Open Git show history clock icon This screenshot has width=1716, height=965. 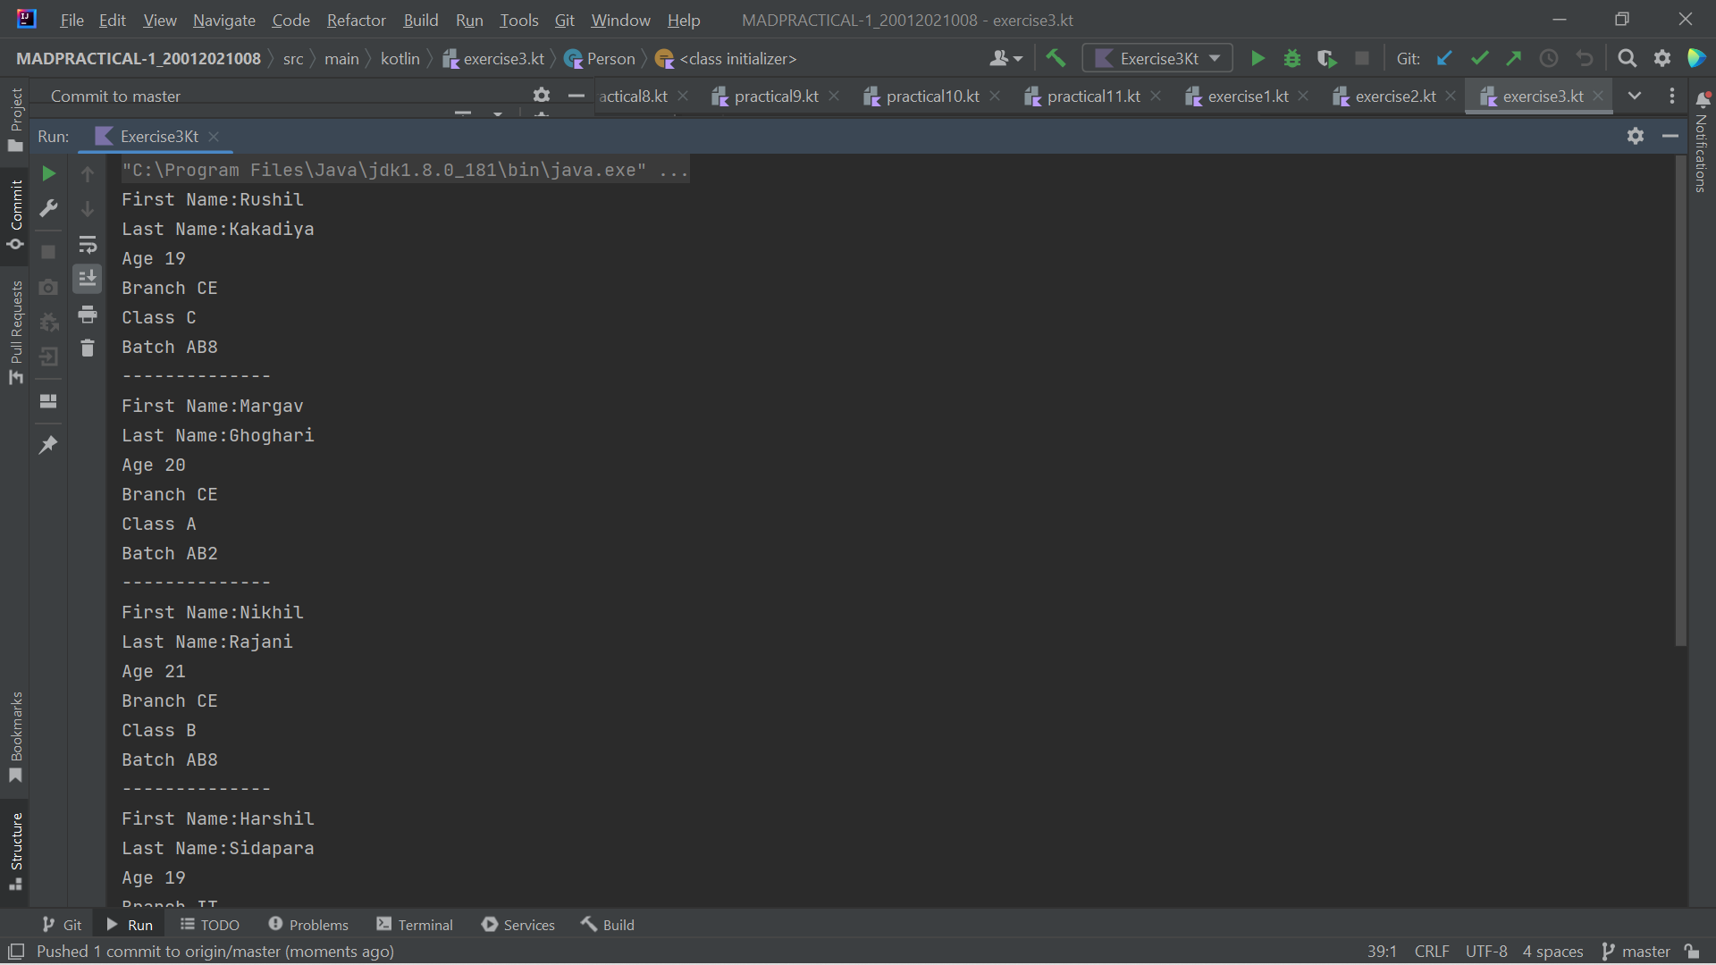click(1549, 59)
